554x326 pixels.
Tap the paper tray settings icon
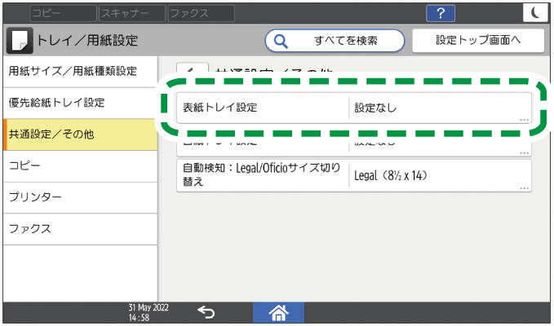point(20,41)
